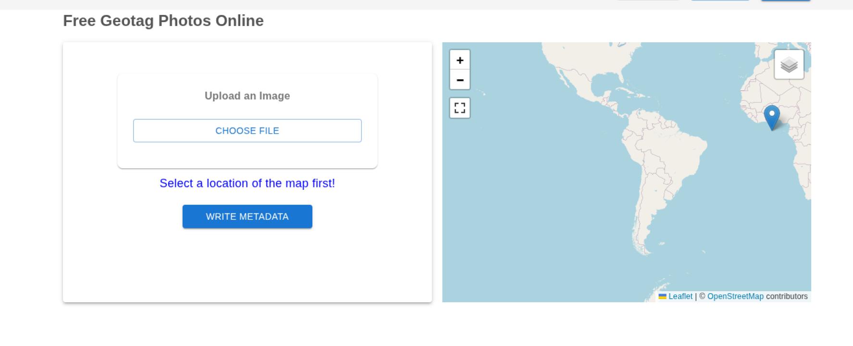Click the 'Select a location' hint text

tap(247, 184)
